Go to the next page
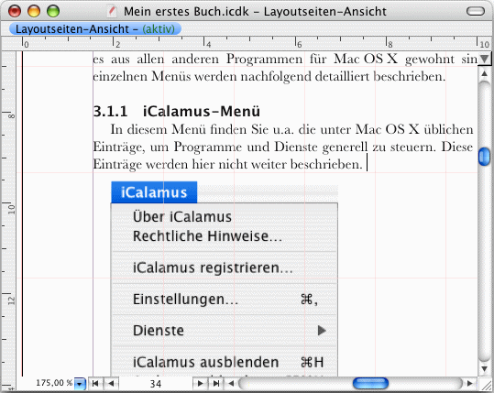Image resolution: width=494 pixels, height=393 pixels. click(200, 383)
